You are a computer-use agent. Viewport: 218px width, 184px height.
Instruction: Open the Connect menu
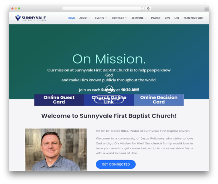tap(118, 18)
